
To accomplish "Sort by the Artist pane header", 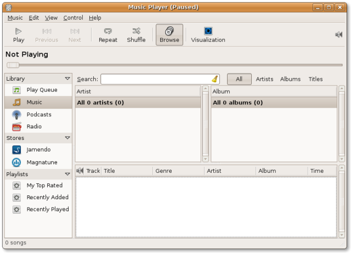I will tap(138, 92).
